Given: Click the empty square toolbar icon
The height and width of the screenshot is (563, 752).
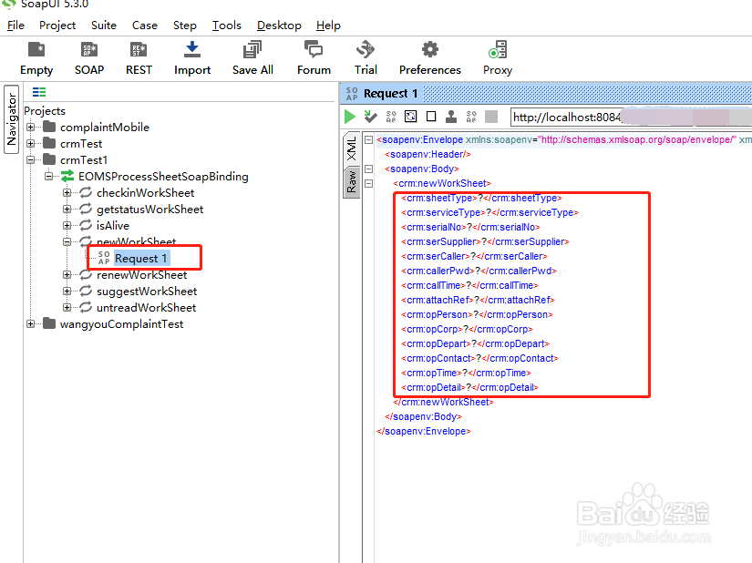Looking at the screenshot, I should pyautogui.click(x=431, y=117).
